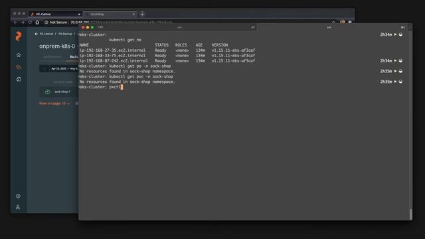425x239 pixels.
Task: Click the ROLES column header in terminal output
Action: click(x=181, y=45)
